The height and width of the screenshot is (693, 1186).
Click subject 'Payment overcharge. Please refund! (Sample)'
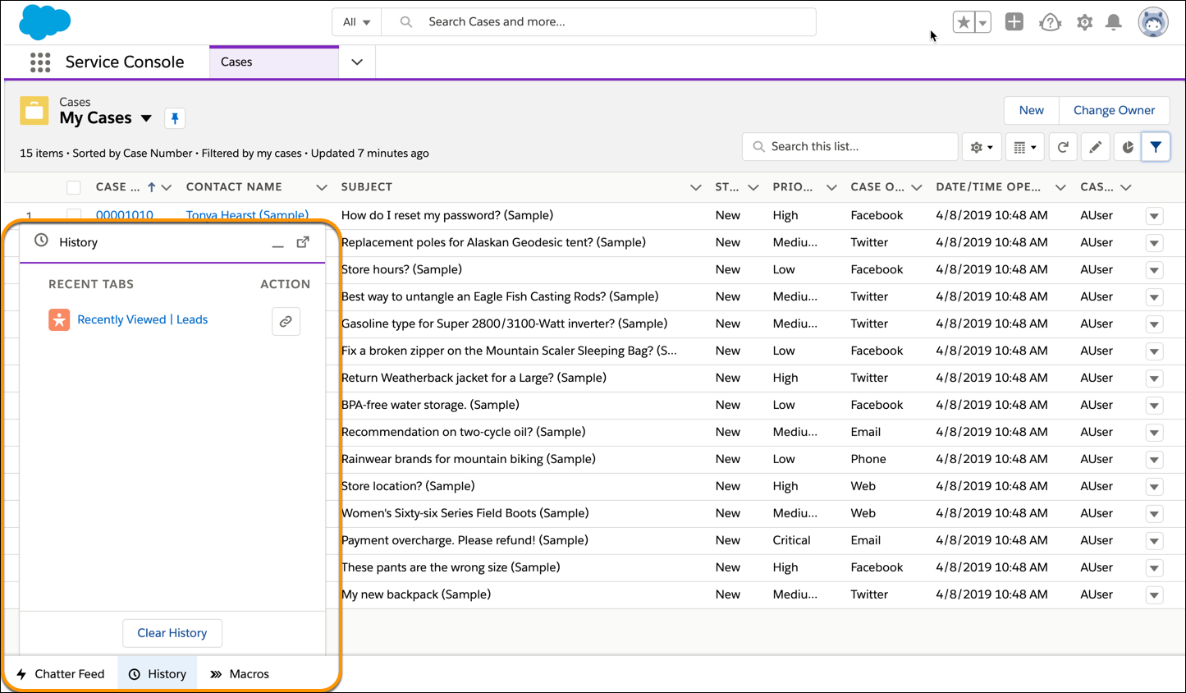[465, 540]
